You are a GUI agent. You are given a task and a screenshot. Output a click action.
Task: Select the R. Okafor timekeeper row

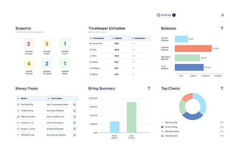[x=120, y=62]
